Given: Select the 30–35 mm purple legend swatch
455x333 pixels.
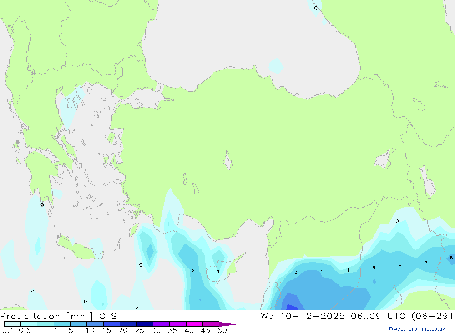Looking at the screenshot, I should pos(162,324).
